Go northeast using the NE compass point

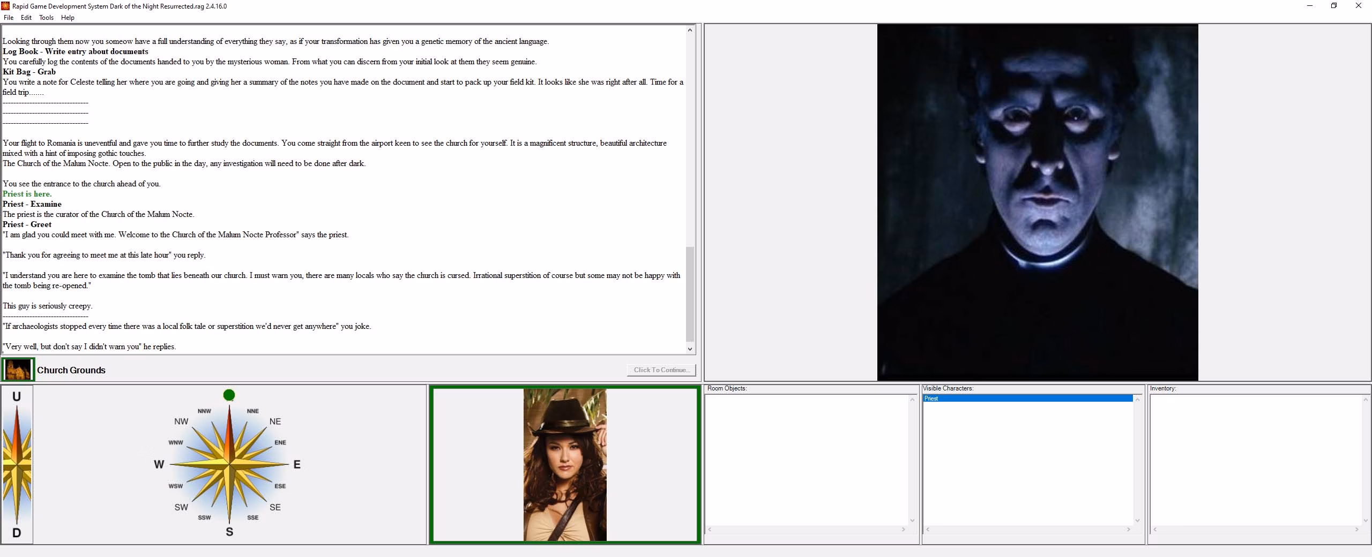[275, 421]
